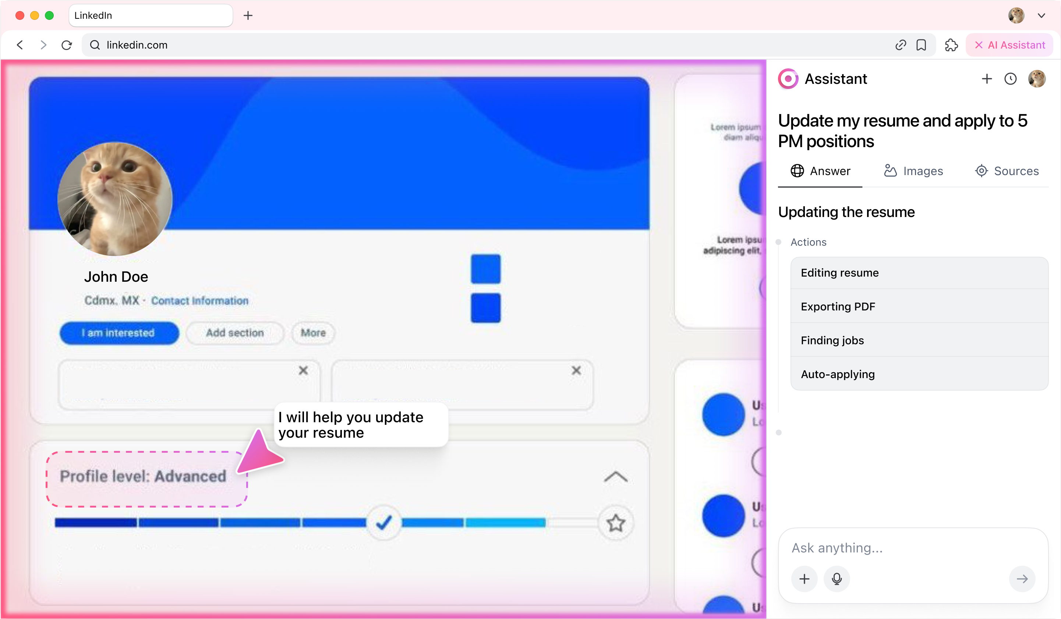
Task: Reload the linkedin.com page
Action: [67, 45]
